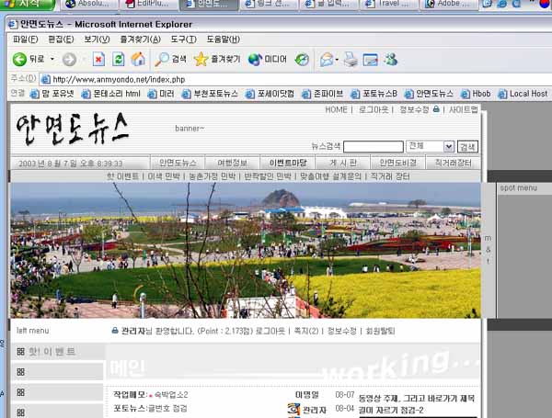Click the 검색 button beside news search
The image size is (552, 418).
tap(467, 146)
